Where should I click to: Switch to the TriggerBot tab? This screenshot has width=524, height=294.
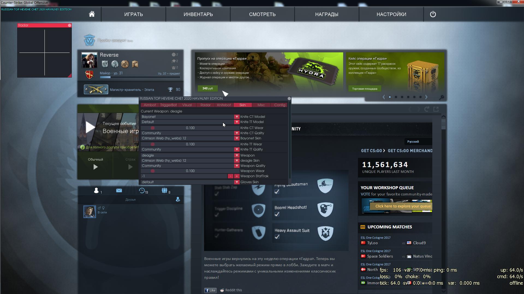[x=168, y=105]
